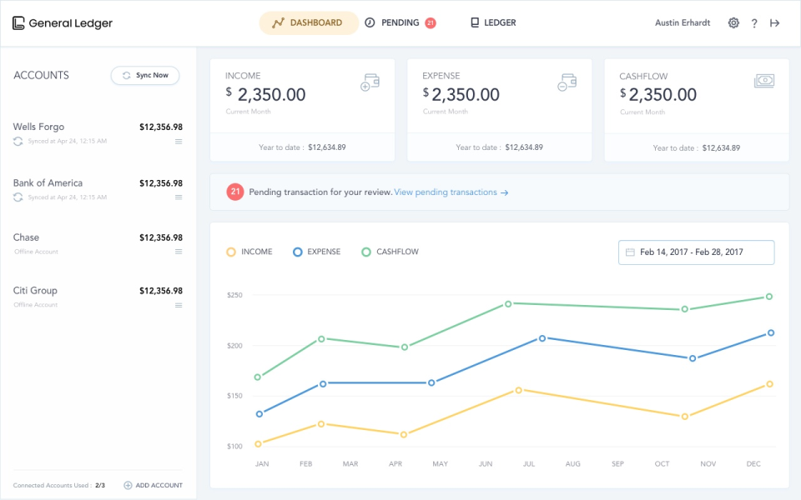The image size is (801, 500).
Task: Select the Chase account name
Action: pyautogui.click(x=26, y=237)
